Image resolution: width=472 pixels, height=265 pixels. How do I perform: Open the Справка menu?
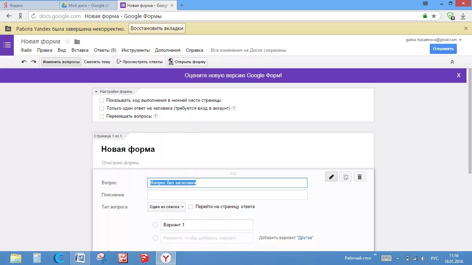[195, 50]
